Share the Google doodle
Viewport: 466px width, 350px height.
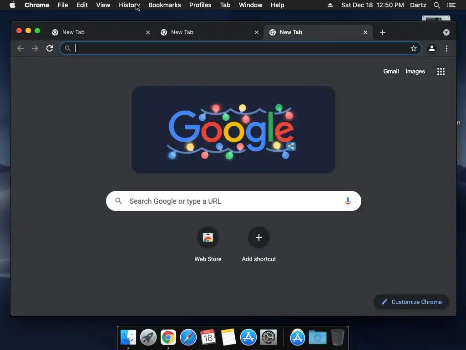291,146
